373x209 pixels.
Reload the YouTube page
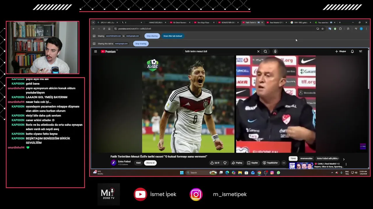tap(104, 29)
